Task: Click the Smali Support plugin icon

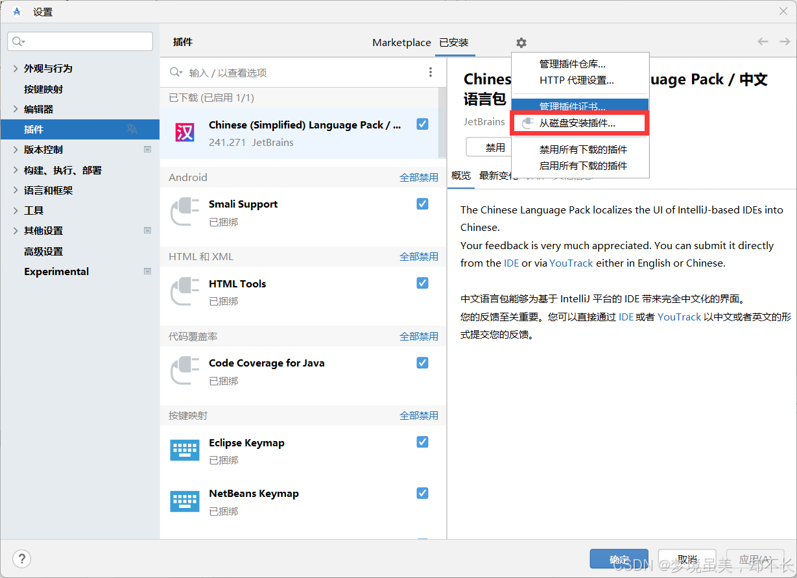Action: (x=185, y=212)
